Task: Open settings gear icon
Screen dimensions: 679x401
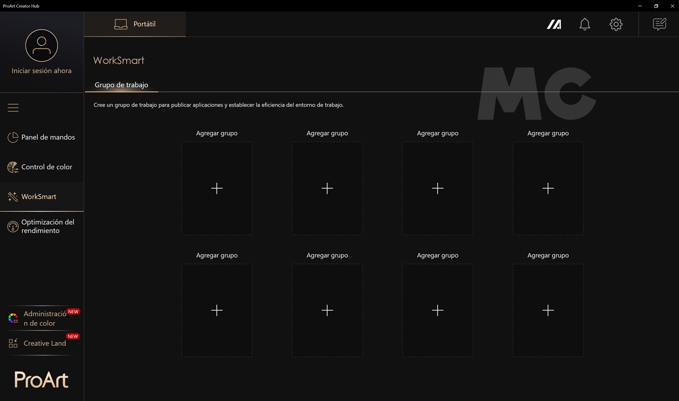Action: pyautogui.click(x=616, y=24)
